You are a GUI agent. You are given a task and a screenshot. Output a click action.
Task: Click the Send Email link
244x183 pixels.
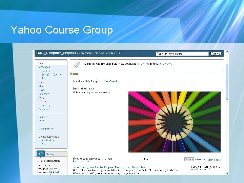coord(200,170)
